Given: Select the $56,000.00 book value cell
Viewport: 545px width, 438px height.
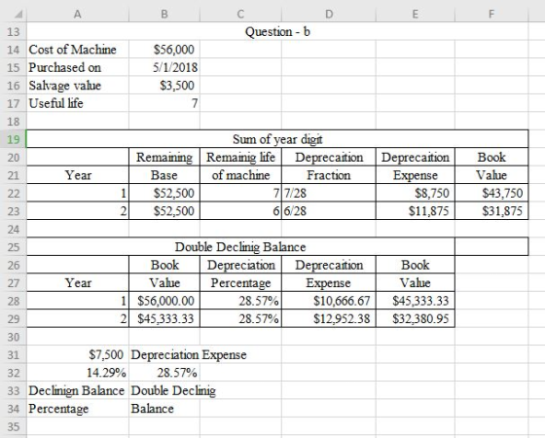Looking at the screenshot, I should [164, 301].
